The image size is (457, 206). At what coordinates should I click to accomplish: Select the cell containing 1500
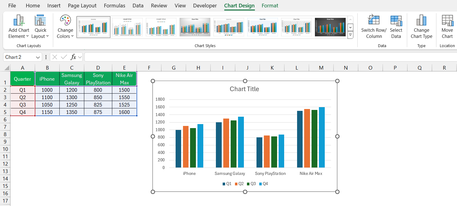click(124, 90)
